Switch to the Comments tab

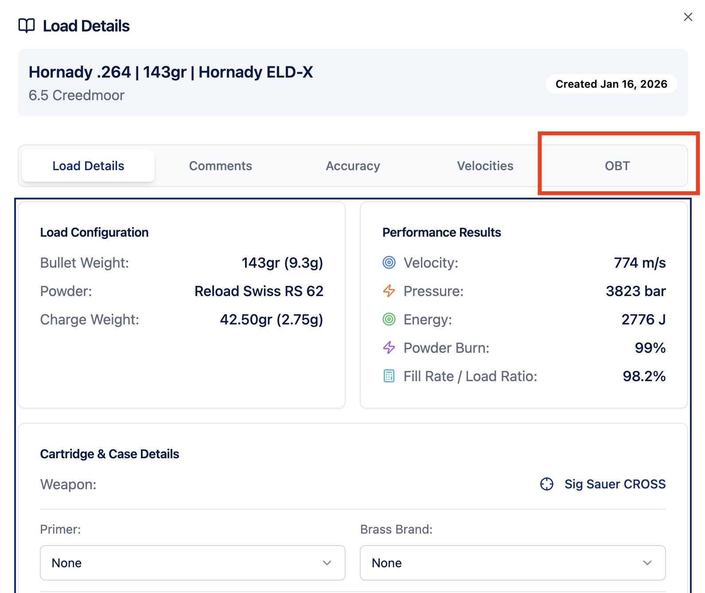220,166
